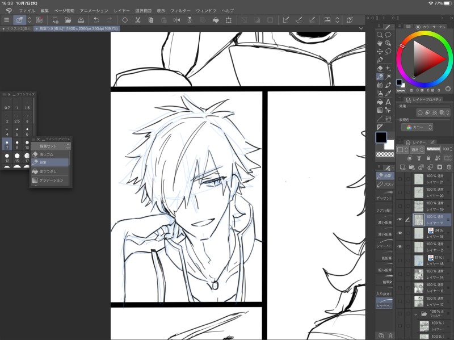The width and height of the screenshot is (454, 340).
Task: Show レイヤー 21 via visibility box
Action: pos(400,179)
